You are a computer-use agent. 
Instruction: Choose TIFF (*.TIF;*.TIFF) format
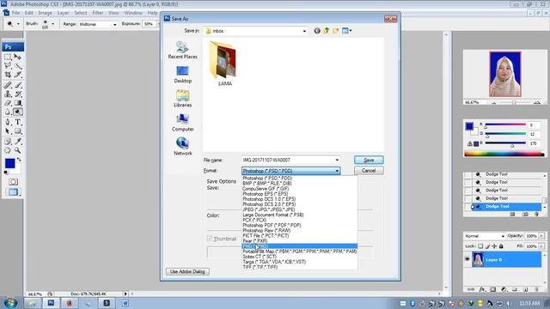[x=300, y=267]
